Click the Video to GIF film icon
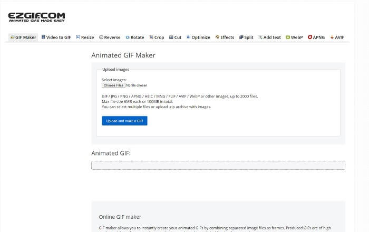369x232 pixels. (43, 37)
